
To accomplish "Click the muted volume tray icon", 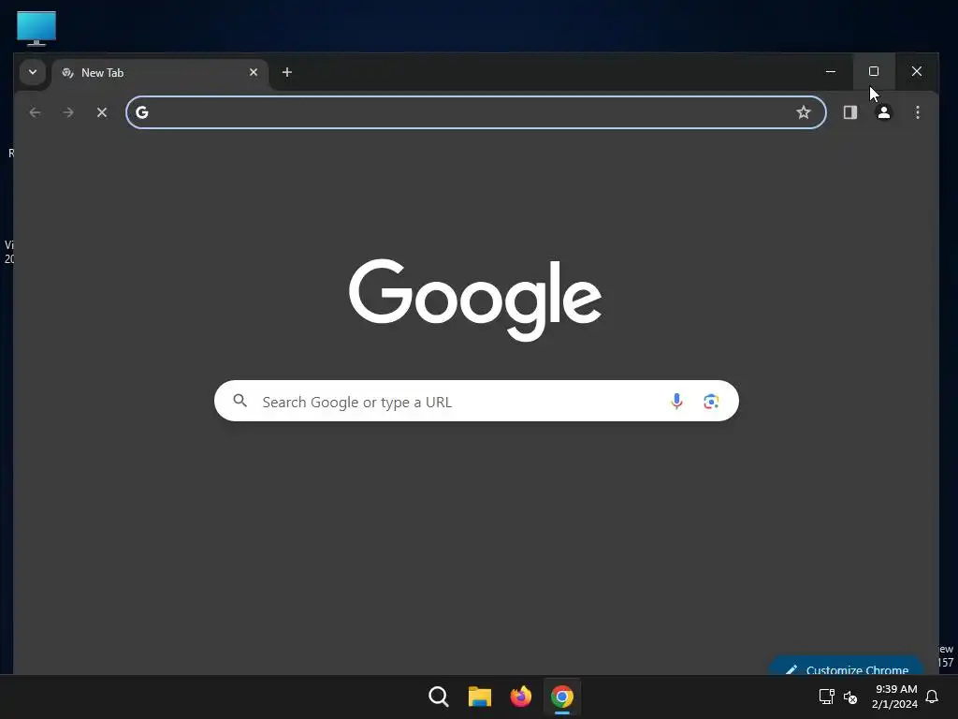I will (x=849, y=697).
